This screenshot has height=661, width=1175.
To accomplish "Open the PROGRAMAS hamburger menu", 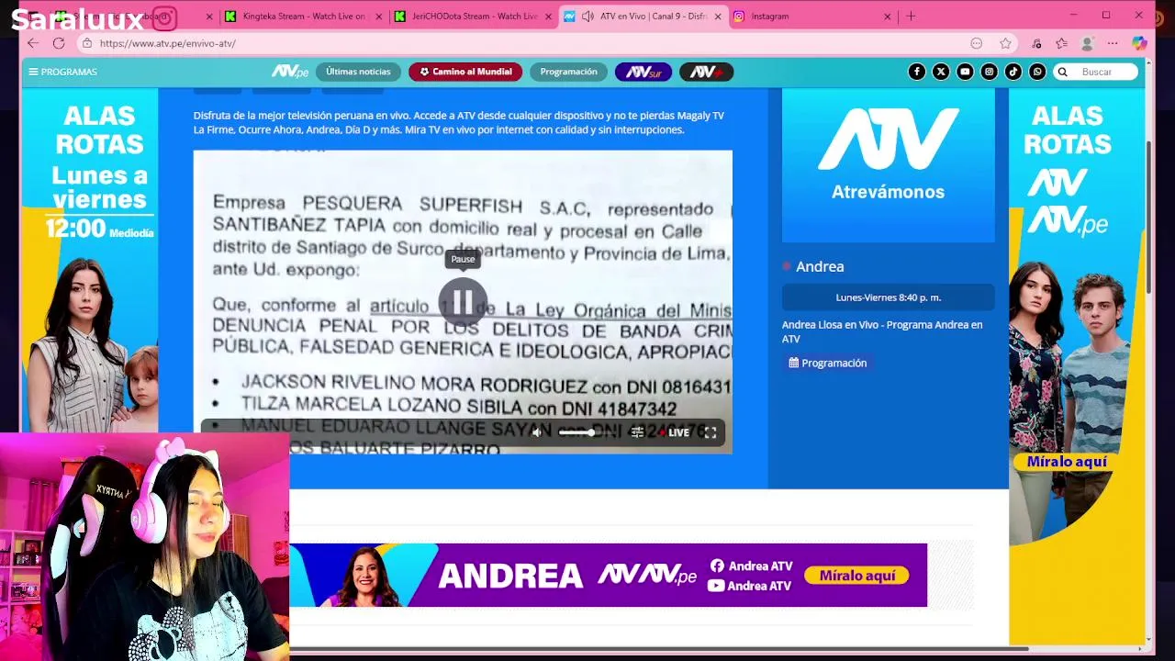I will [62, 72].
